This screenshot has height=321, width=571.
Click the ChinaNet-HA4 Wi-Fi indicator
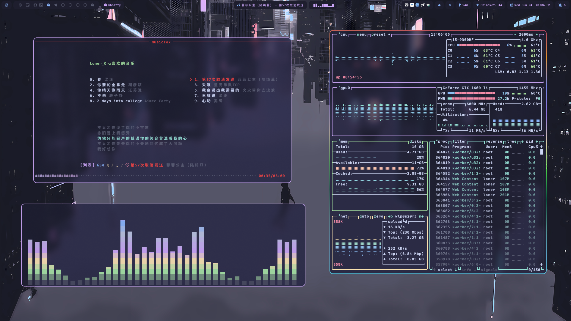pos(489,5)
